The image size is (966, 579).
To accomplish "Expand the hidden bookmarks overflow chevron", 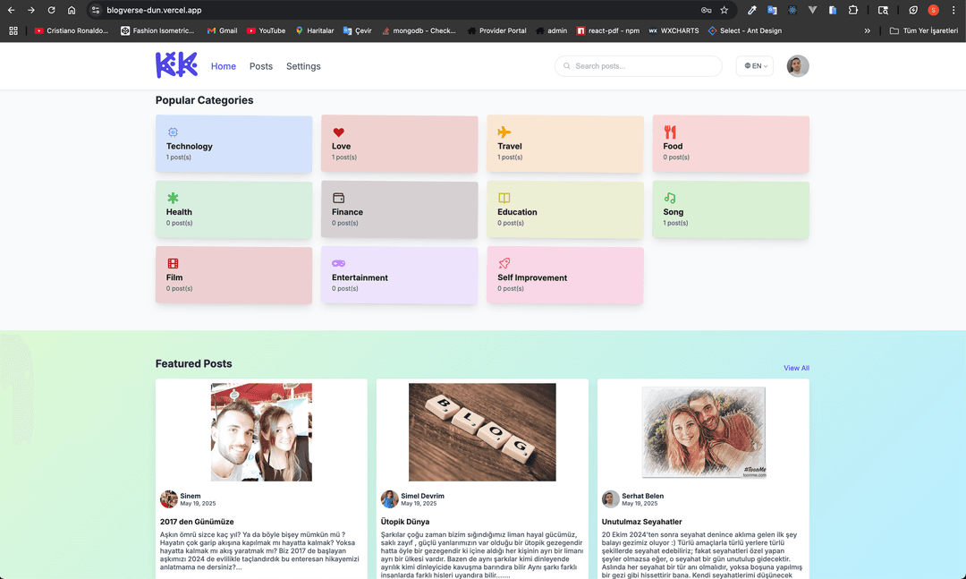I will pos(867,30).
